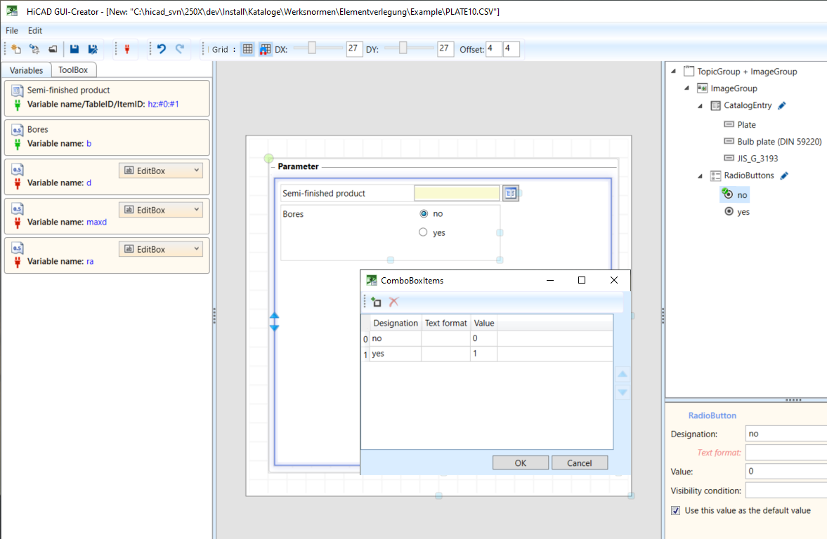827x539 pixels.
Task: Uncheck 'Use this value as the default value'
Action: tap(676, 510)
